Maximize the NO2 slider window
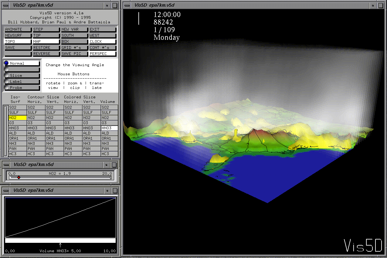The image size is (387, 258). [x=114, y=165]
